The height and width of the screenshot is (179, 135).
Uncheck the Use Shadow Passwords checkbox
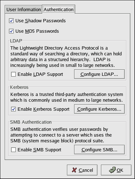click(11, 21)
